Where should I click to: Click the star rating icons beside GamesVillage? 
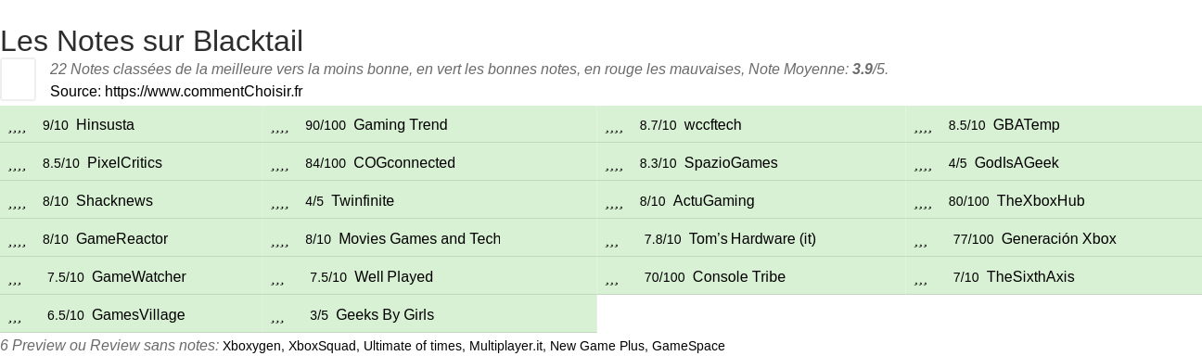[15, 317]
